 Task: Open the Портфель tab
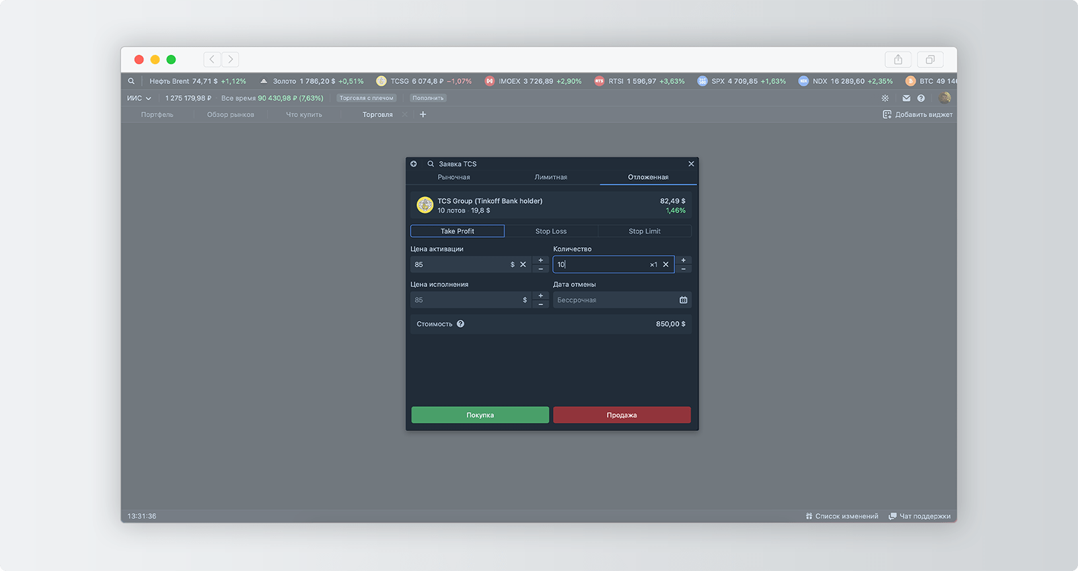[x=157, y=114]
